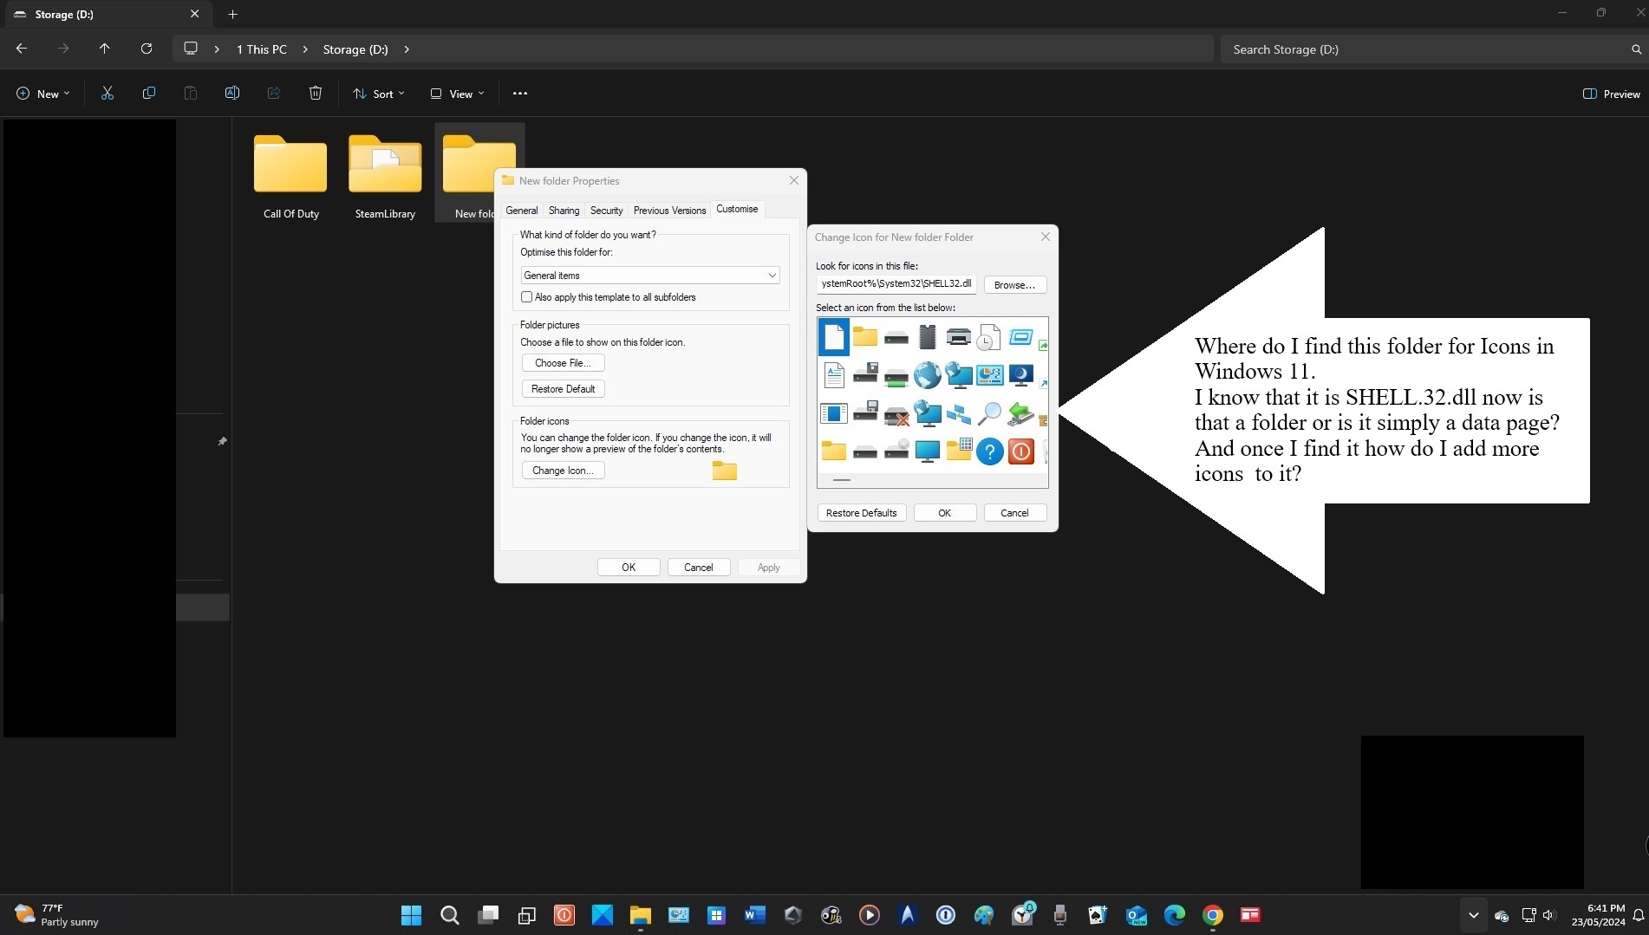
Task: Select the magnifying glass search icon
Action: coord(989,413)
